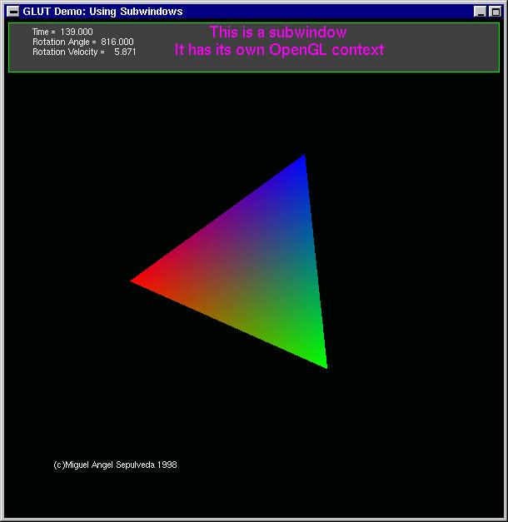This screenshot has height=522, width=508.
Task: Select the 'Time =' label in subwindow
Action: [x=44, y=32]
